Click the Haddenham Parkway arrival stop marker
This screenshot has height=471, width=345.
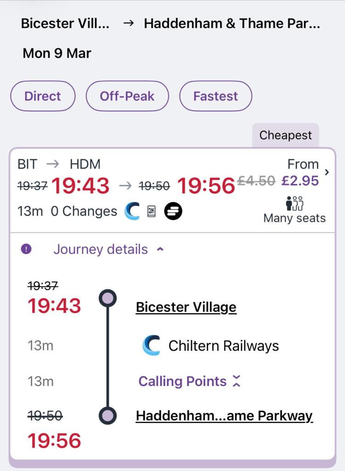[108, 416]
